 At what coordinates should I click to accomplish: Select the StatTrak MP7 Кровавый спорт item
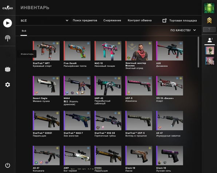(46, 54)
